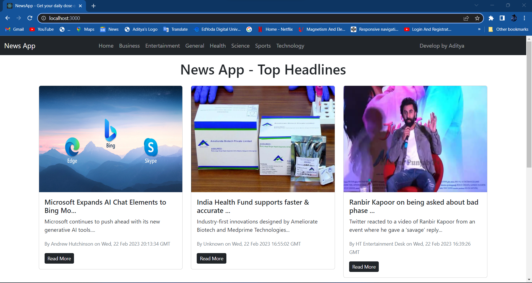Expand hidden bookmarks chevron

click(479, 29)
